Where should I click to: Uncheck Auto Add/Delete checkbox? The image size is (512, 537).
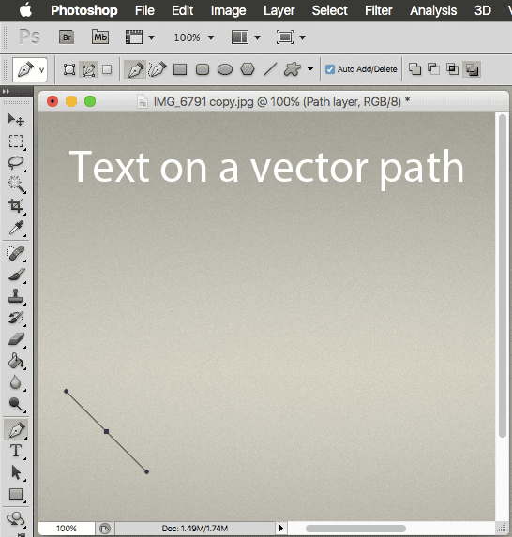[x=330, y=69]
